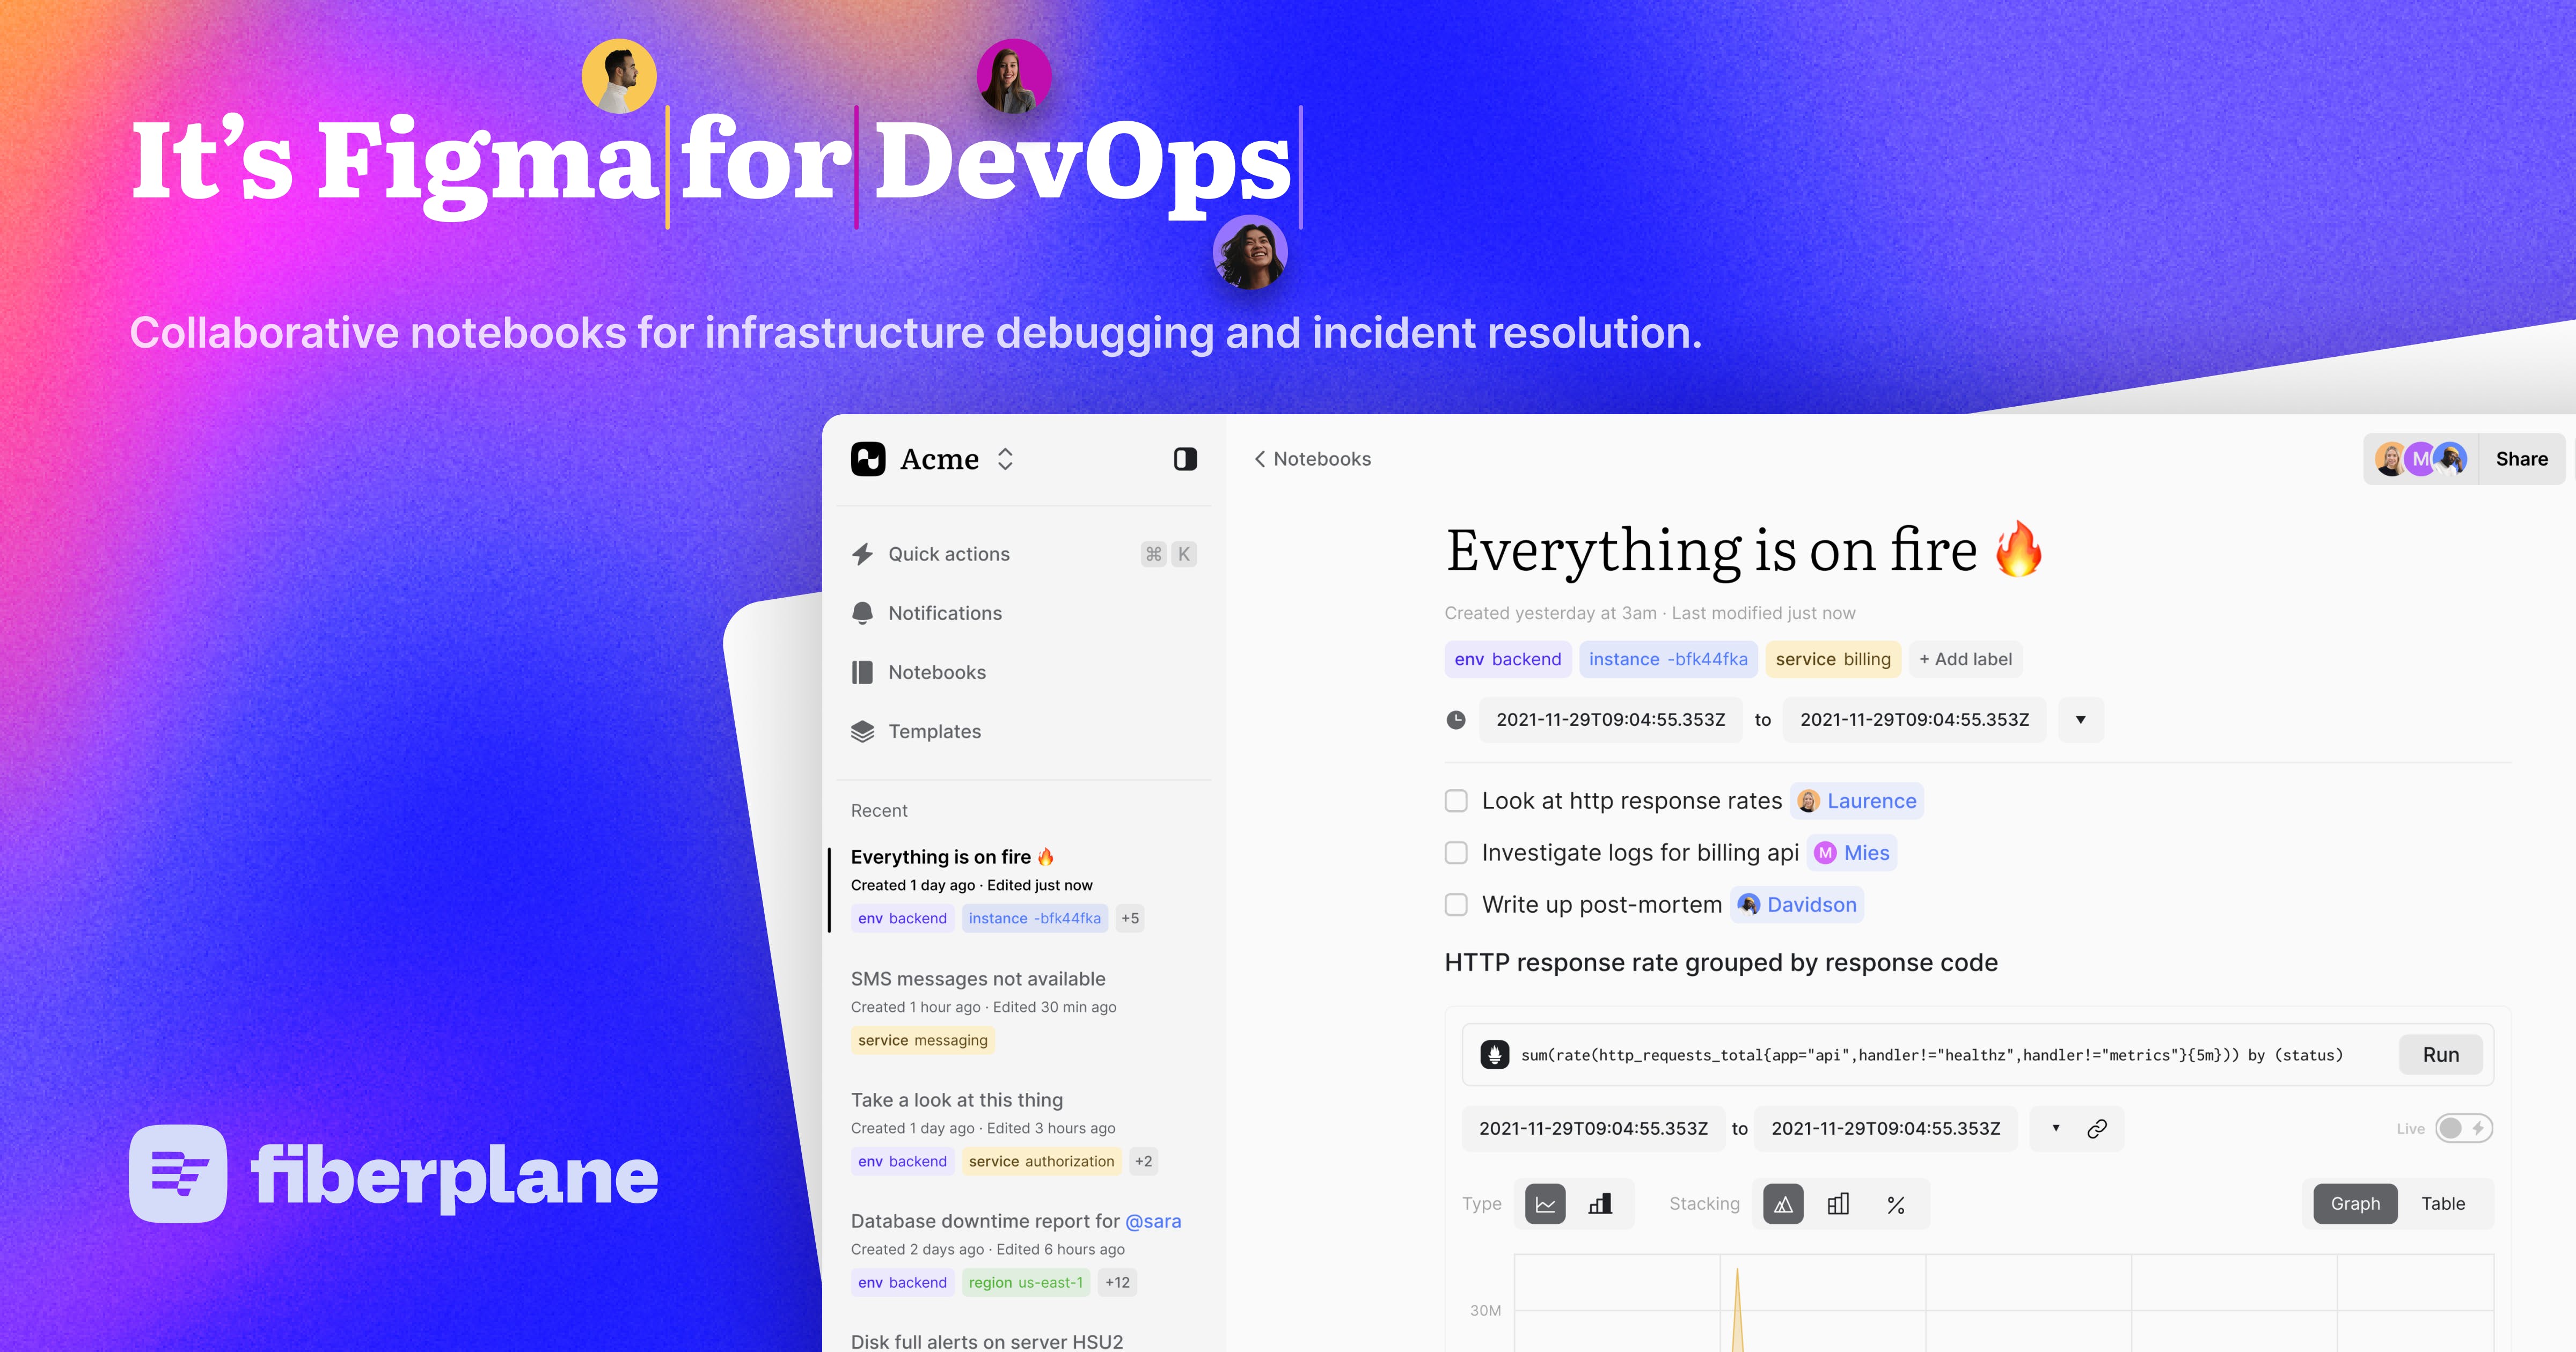The height and width of the screenshot is (1352, 2576).
Task: Click the third collaborator avatar near Share
Action: coord(2450,459)
